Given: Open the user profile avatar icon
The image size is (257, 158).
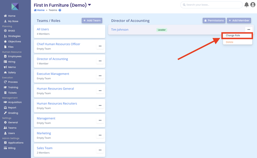Looking at the screenshot, I should (x=253, y=5).
